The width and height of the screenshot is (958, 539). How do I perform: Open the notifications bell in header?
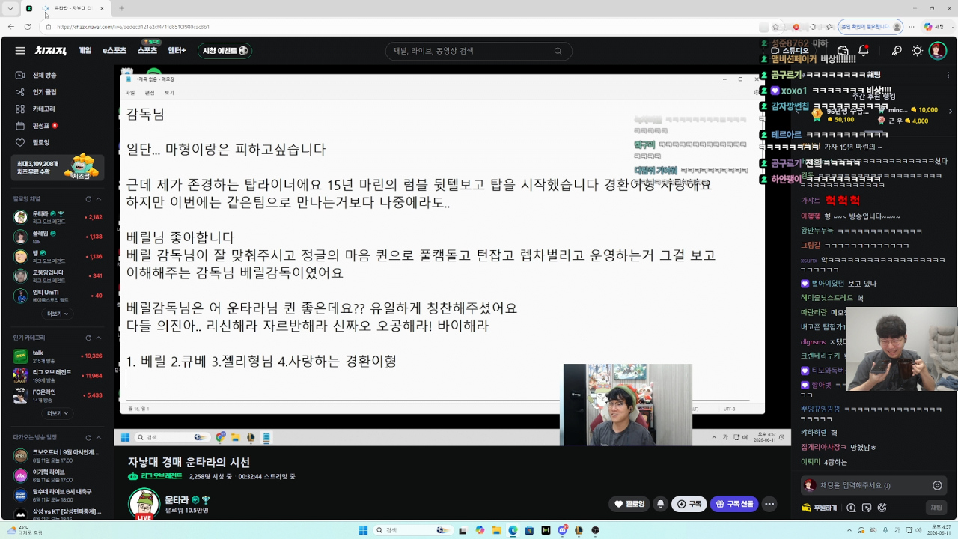pos(864,51)
